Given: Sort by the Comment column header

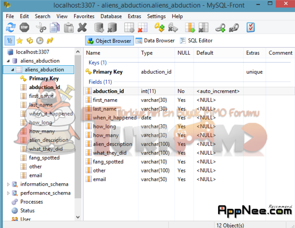Looking at the screenshot, I should [x=280, y=53].
